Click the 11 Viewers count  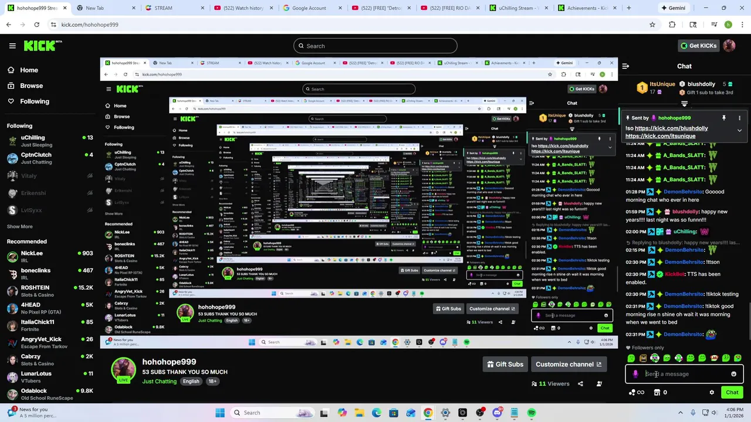coord(550,384)
